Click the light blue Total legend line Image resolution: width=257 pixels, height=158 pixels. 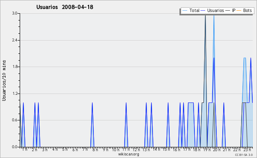pos(185,11)
